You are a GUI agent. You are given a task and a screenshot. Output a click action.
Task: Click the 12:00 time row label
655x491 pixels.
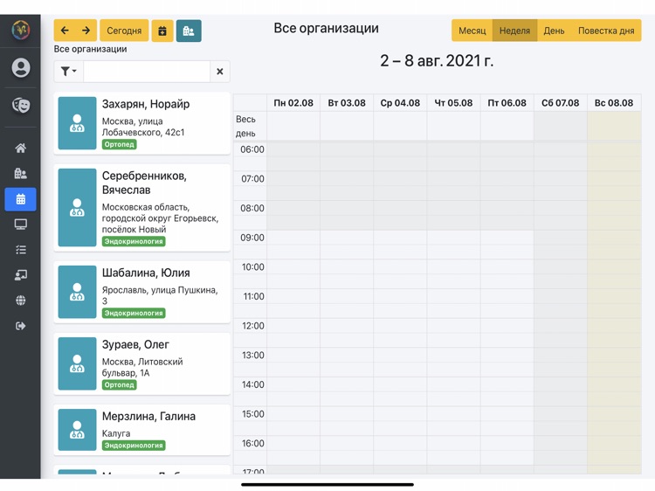[253, 326]
